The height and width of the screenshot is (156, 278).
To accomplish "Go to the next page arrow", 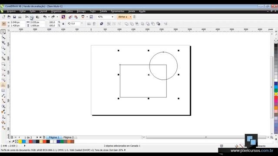I will tap(37, 137).
